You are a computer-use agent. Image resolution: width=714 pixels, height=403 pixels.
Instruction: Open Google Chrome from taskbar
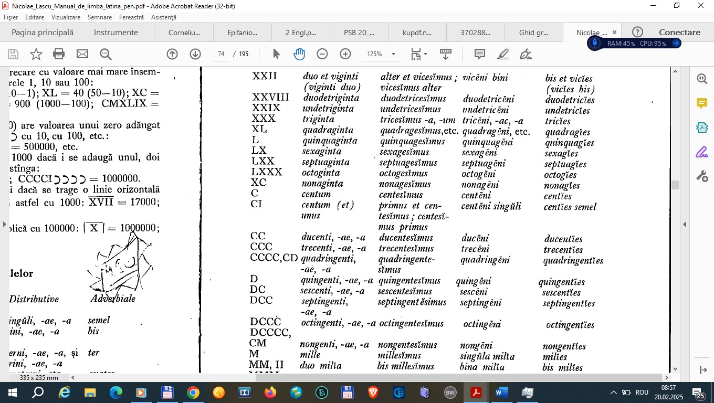pyautogui.click(x=193, y=393)
